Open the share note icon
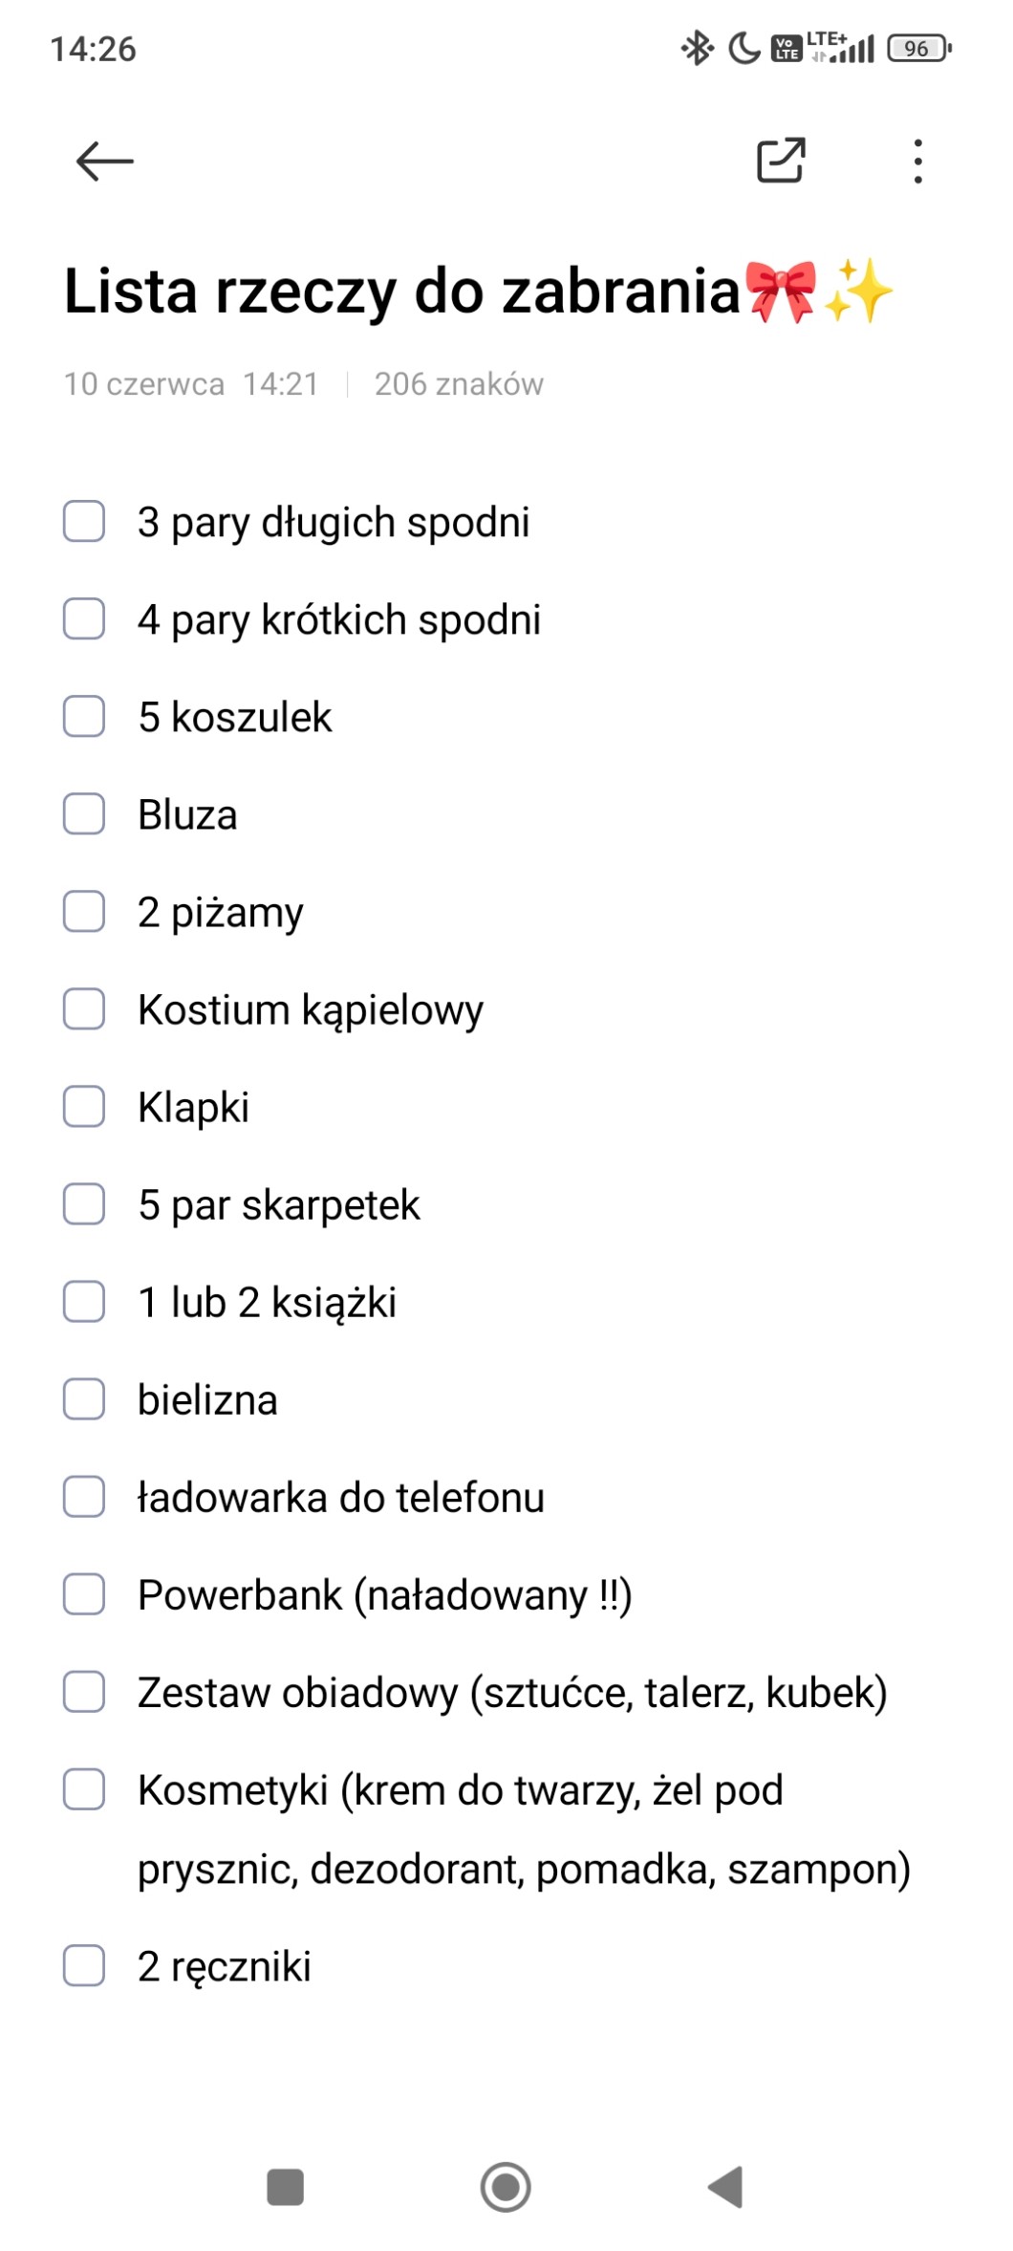This screenshot has width=1013, height=2251. point(781,161)
